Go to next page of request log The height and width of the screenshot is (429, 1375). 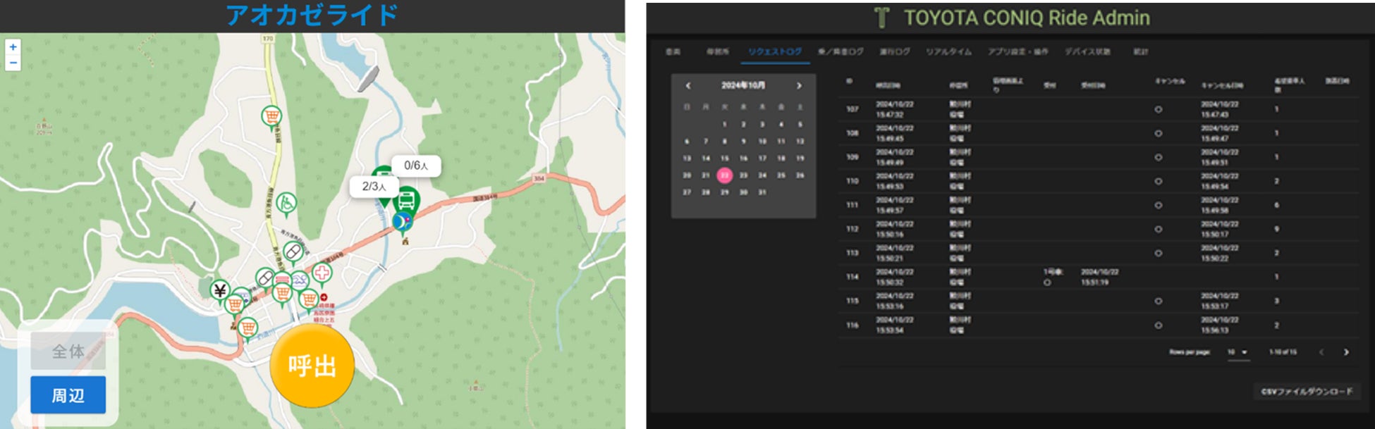pos(1346,352)
